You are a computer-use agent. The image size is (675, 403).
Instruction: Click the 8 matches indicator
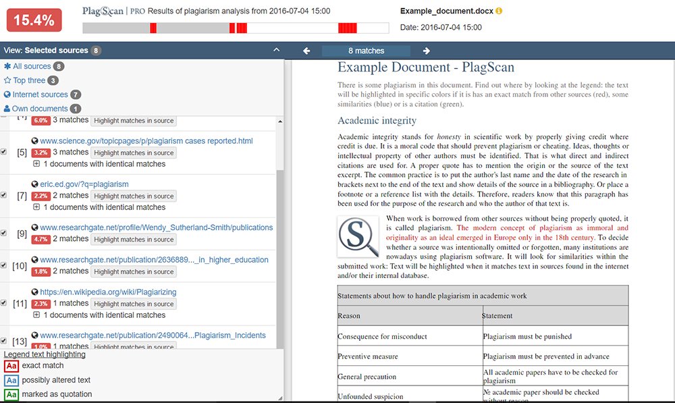tap(366, 51)
